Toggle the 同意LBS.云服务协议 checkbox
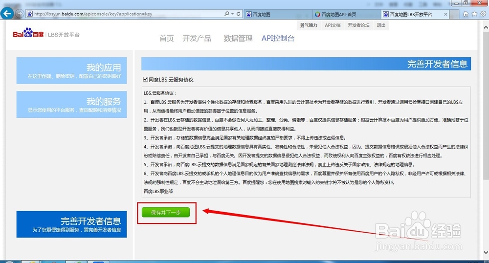489x263 pixels. click(x=145, y=79)
